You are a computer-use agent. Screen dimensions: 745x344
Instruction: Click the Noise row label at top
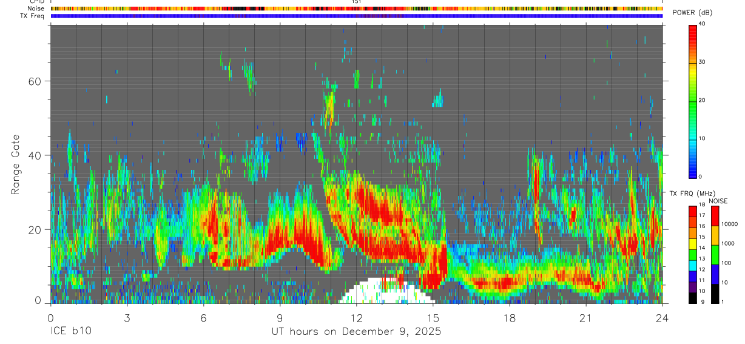pyautogui.click(x=36, y=8)
